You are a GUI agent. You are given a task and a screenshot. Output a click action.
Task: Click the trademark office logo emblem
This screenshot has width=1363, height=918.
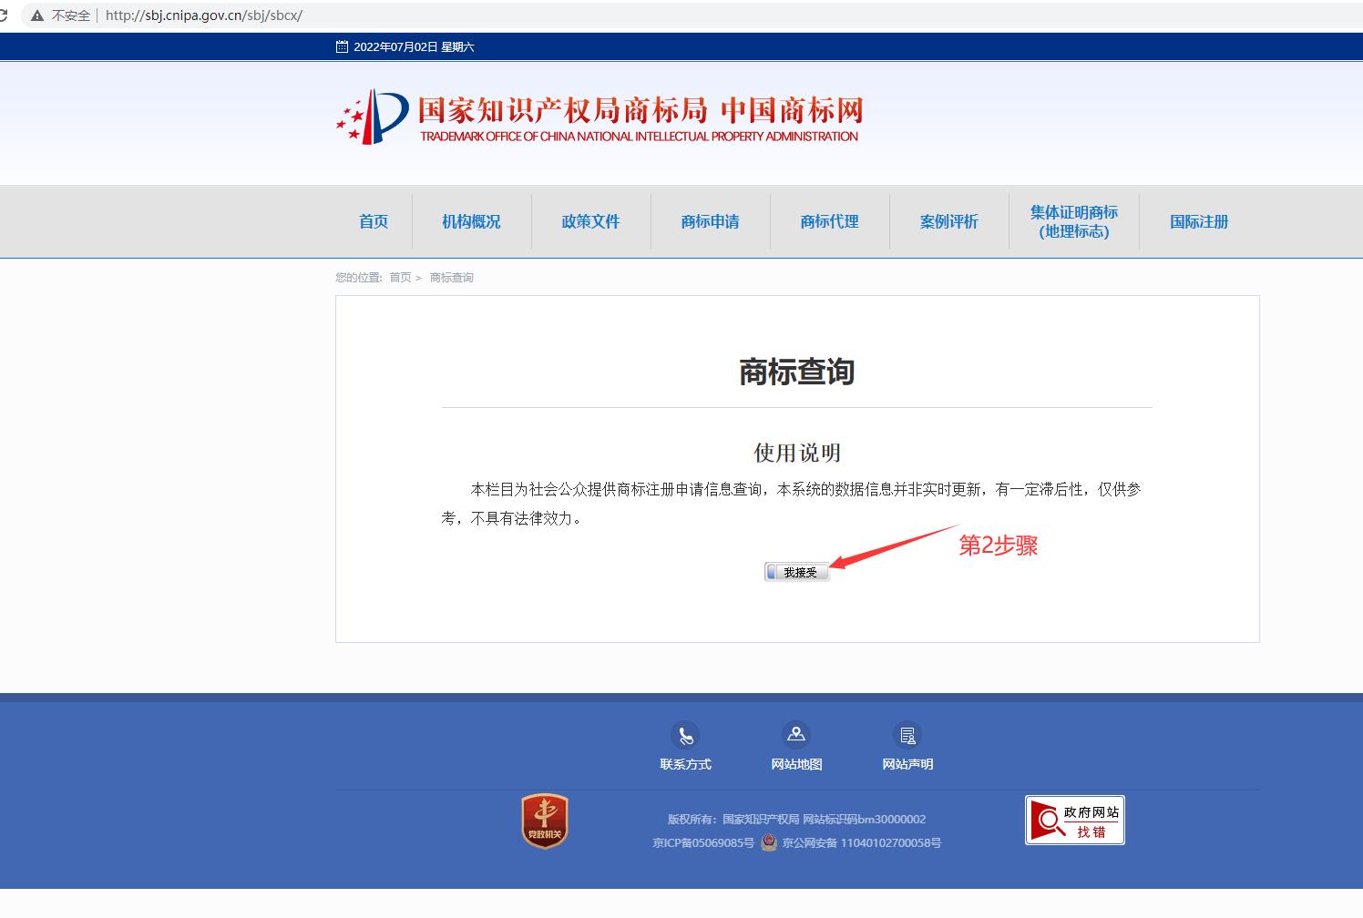372,117
